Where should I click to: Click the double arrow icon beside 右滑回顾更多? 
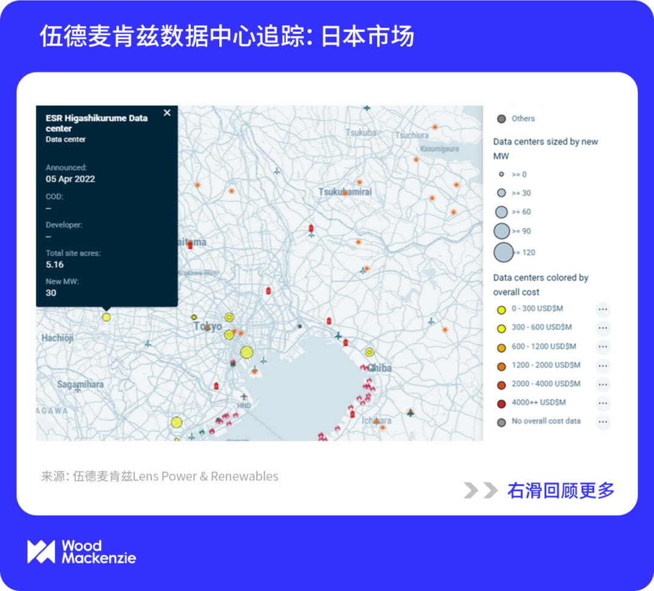481,491
